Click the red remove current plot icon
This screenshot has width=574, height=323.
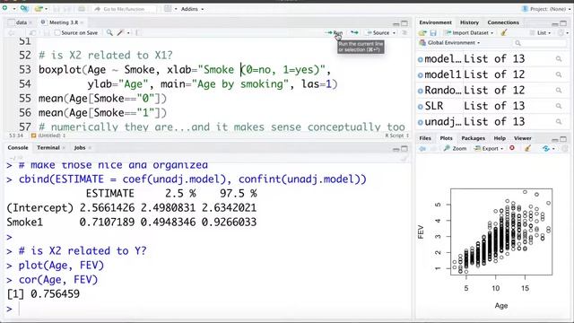click(x=512, y=148)
